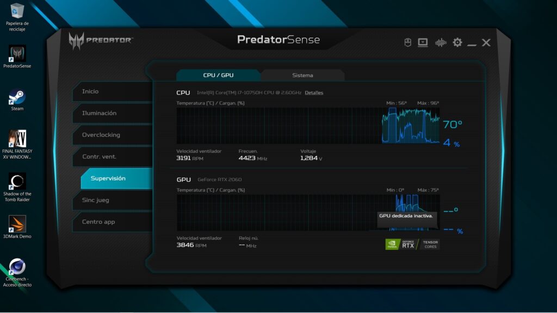Open the mouse settings icon in PredatorSense header

coord(408,42)
